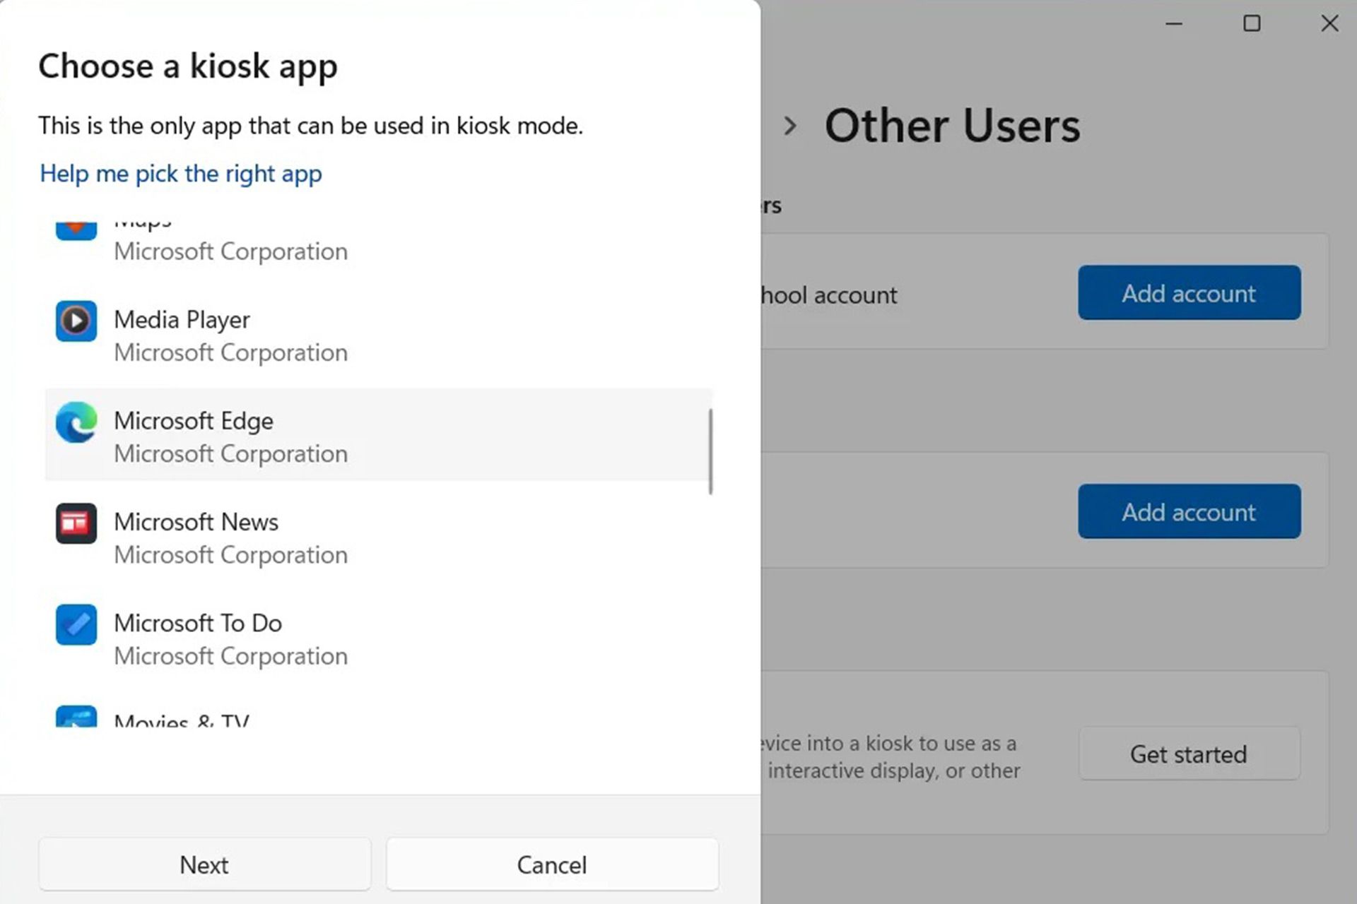
Task: Click Help me pick the right app
Action: click(180, 174)
